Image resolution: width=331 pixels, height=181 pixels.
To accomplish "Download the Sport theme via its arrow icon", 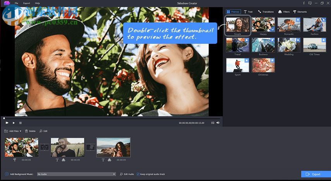I will click(x=246, y=60).
